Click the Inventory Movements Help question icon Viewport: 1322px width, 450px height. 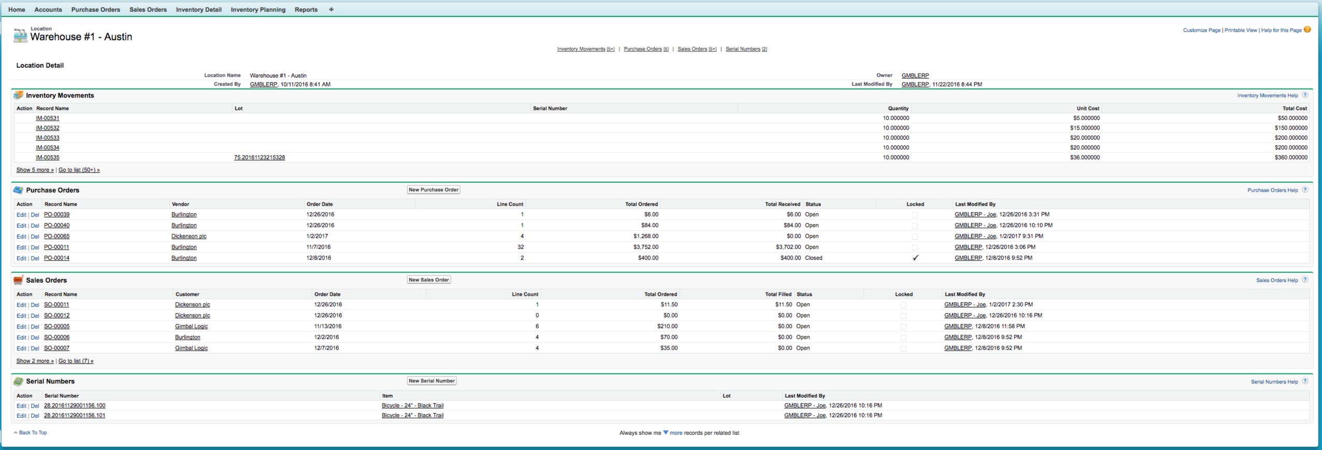click(x=1305, y=95)
